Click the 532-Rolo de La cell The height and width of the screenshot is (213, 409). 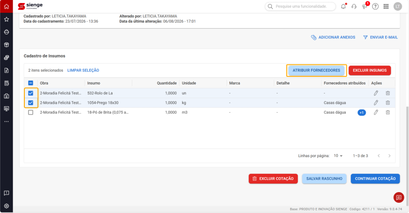[x=100, y=93]
